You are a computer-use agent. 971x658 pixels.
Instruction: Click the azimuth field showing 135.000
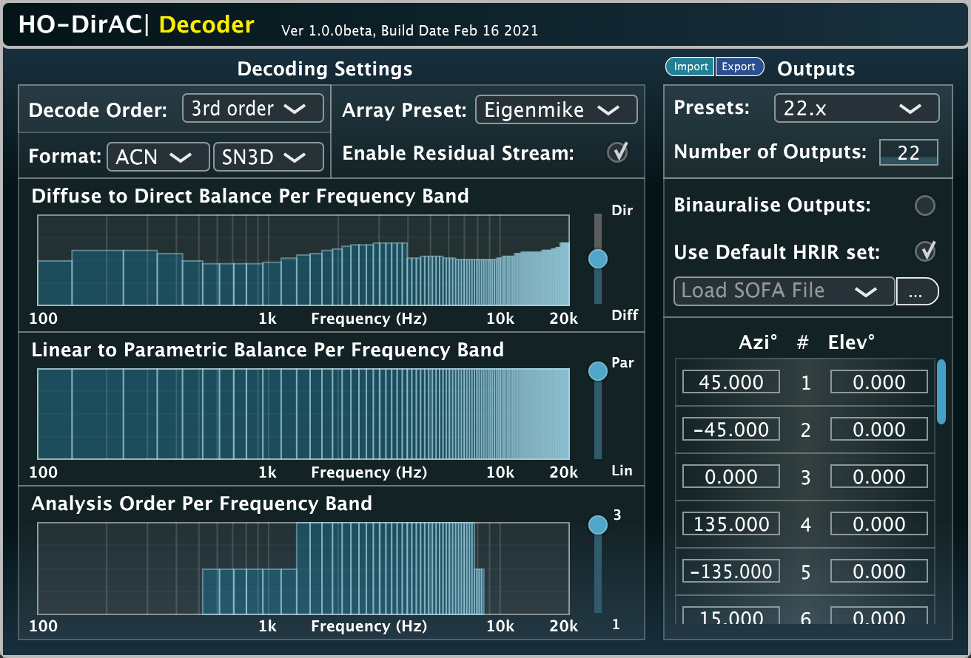pyautogui.click(x=731, y=524)
